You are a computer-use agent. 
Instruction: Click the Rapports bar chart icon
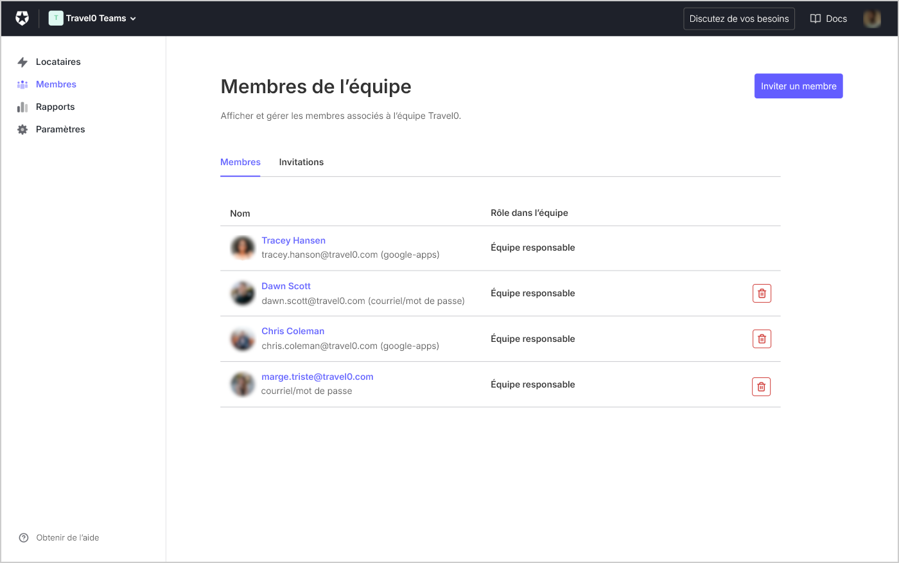pyautogui.click(x=22, y=107)
